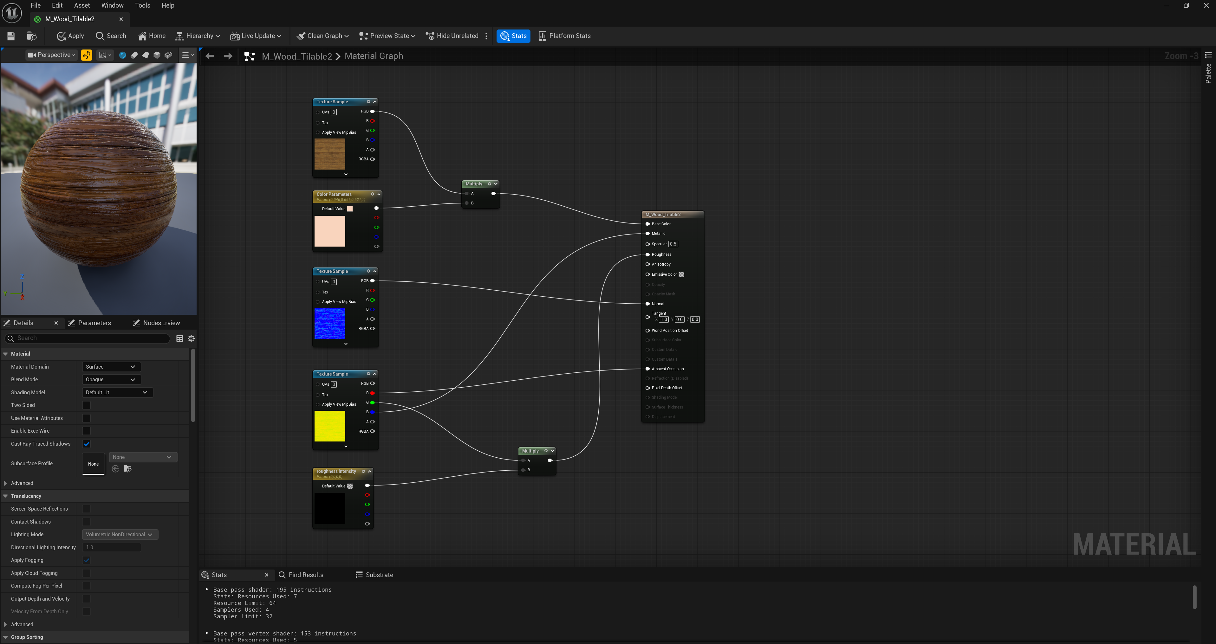The height and width of the screenshot is (644, 1216).
Task: Select the cylinder preview mesh icon
Action: click(x=134, y=55)
